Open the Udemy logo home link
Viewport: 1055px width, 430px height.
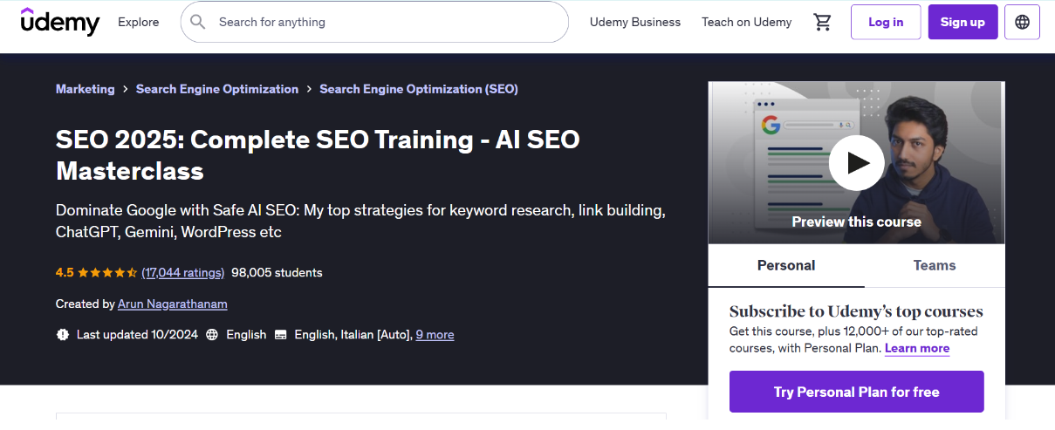click(60, 22)
